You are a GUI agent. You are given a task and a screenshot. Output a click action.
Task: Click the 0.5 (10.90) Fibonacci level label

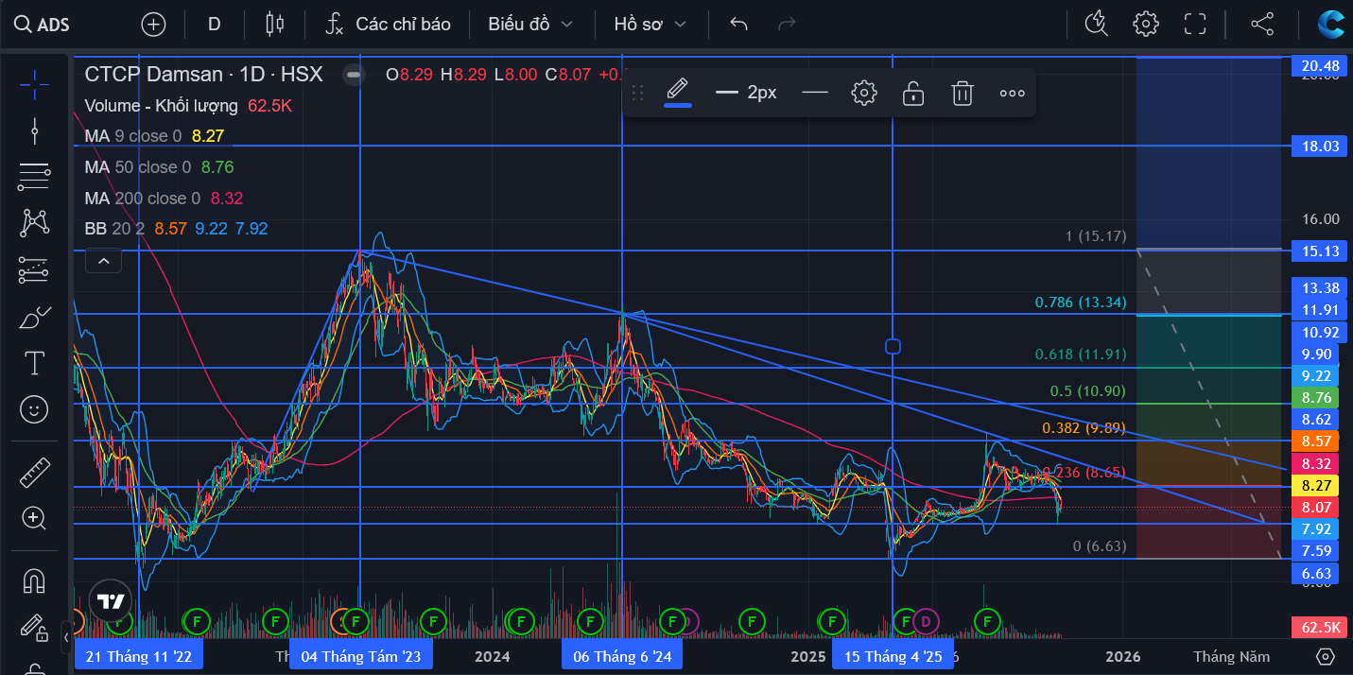point(1088,391)
